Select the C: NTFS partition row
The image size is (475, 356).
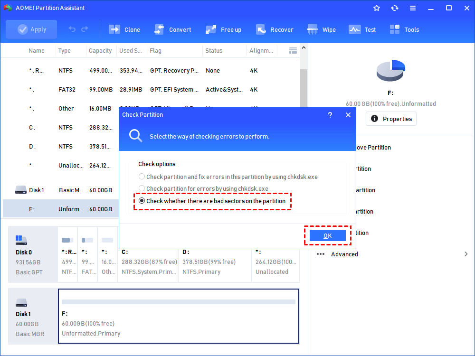(x=61, y=127)
